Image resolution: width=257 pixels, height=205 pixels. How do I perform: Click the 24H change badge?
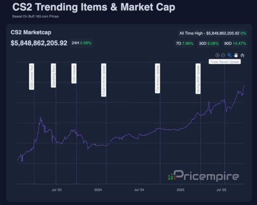(82, 43)
